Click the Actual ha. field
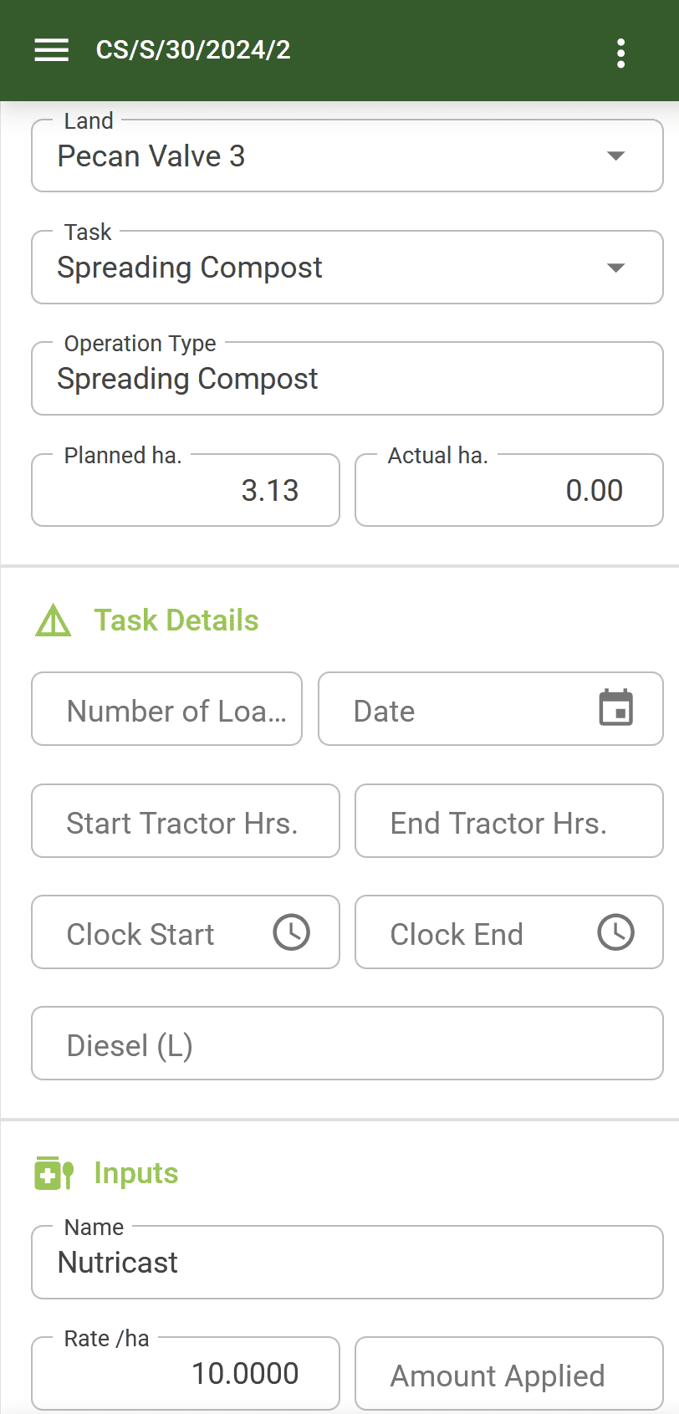This screenshot has height=1414, width=679. tap(508, 490)
